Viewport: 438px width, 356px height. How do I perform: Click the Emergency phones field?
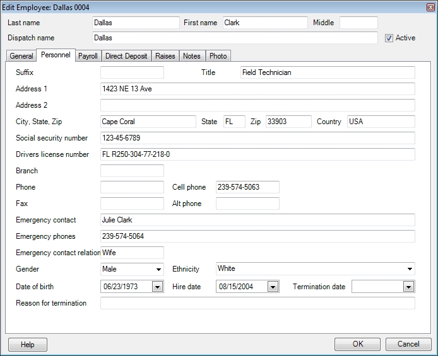[257, 236]
